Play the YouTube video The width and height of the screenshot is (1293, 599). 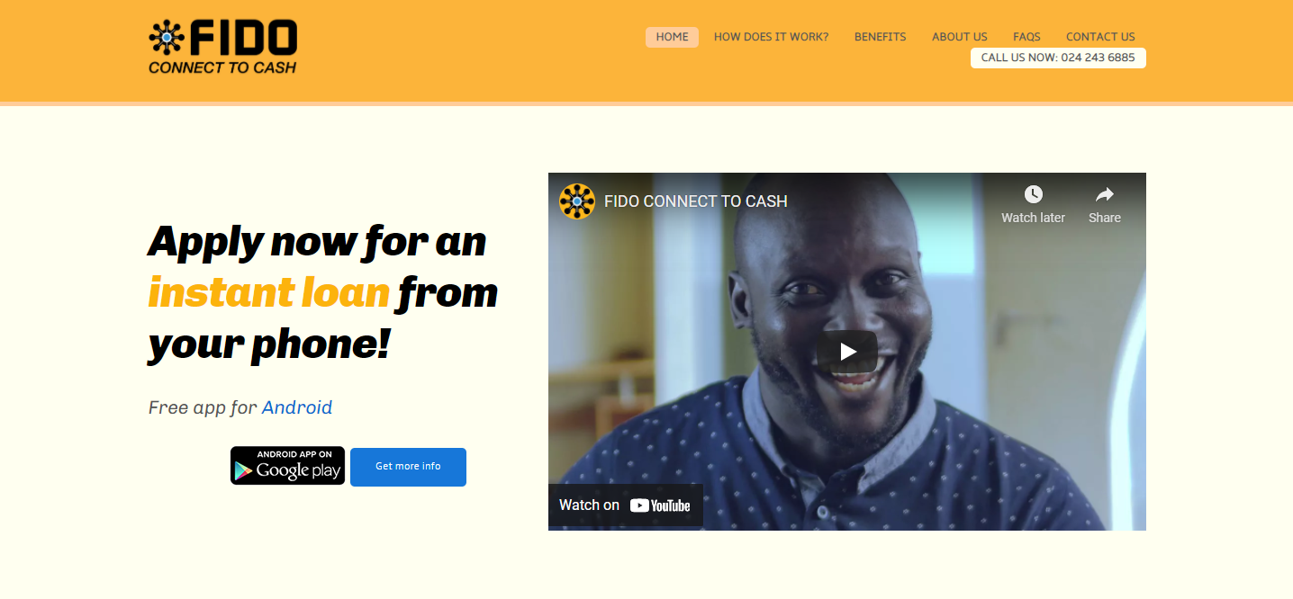point(847,352)
